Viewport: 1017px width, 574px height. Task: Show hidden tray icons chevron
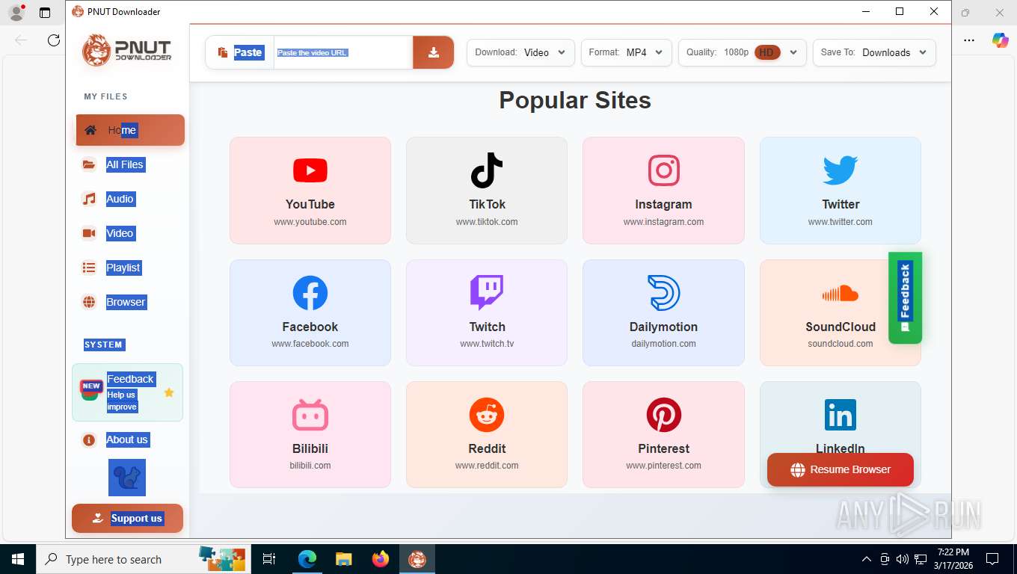[867, 559]
